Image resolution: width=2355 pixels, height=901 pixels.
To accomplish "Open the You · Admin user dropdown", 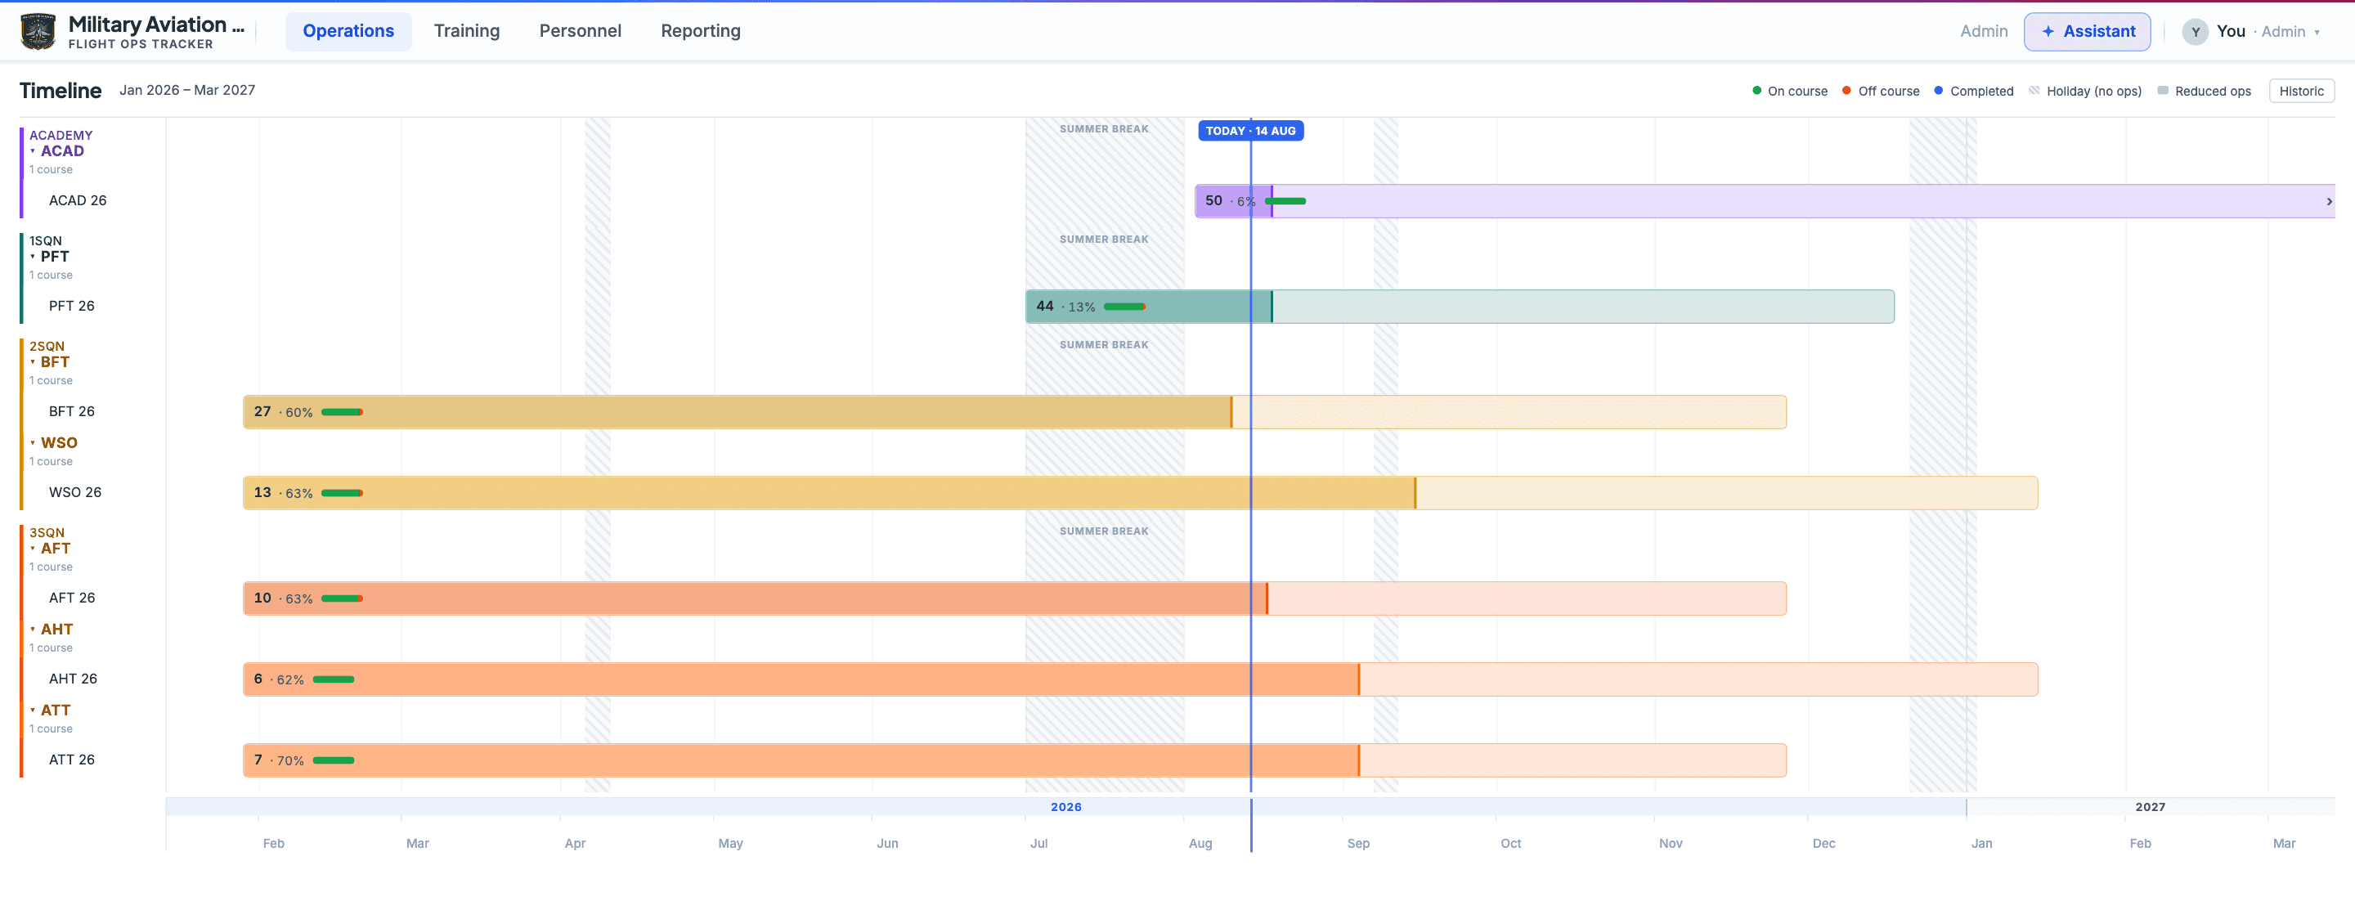I will (2251, 32).
